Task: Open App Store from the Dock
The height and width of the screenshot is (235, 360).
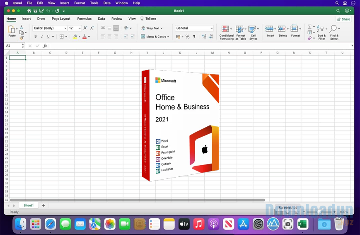Action: [x=243, y=224]
